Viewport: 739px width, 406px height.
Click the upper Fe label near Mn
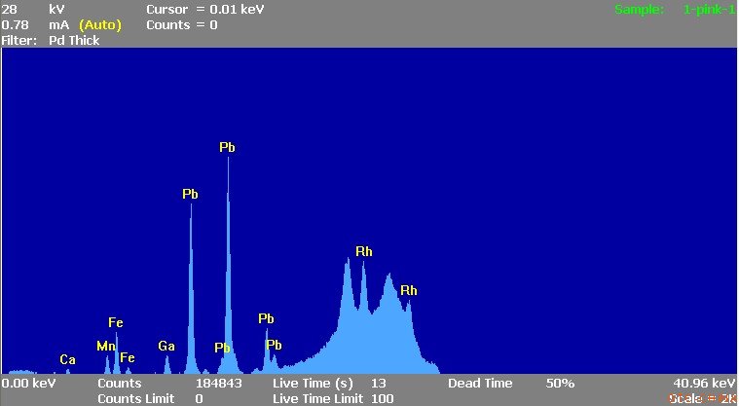[116, 322]
